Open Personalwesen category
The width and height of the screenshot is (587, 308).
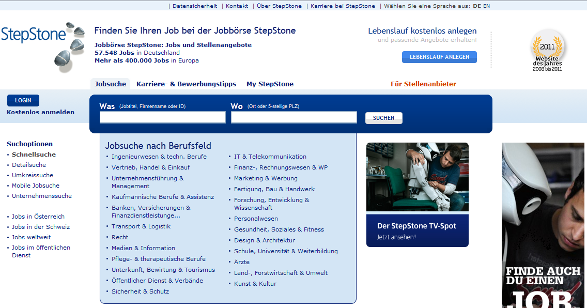pos(256,219)
